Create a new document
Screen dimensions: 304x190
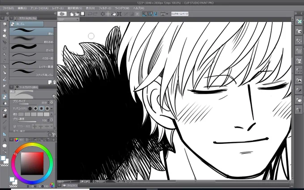(72, 14)
